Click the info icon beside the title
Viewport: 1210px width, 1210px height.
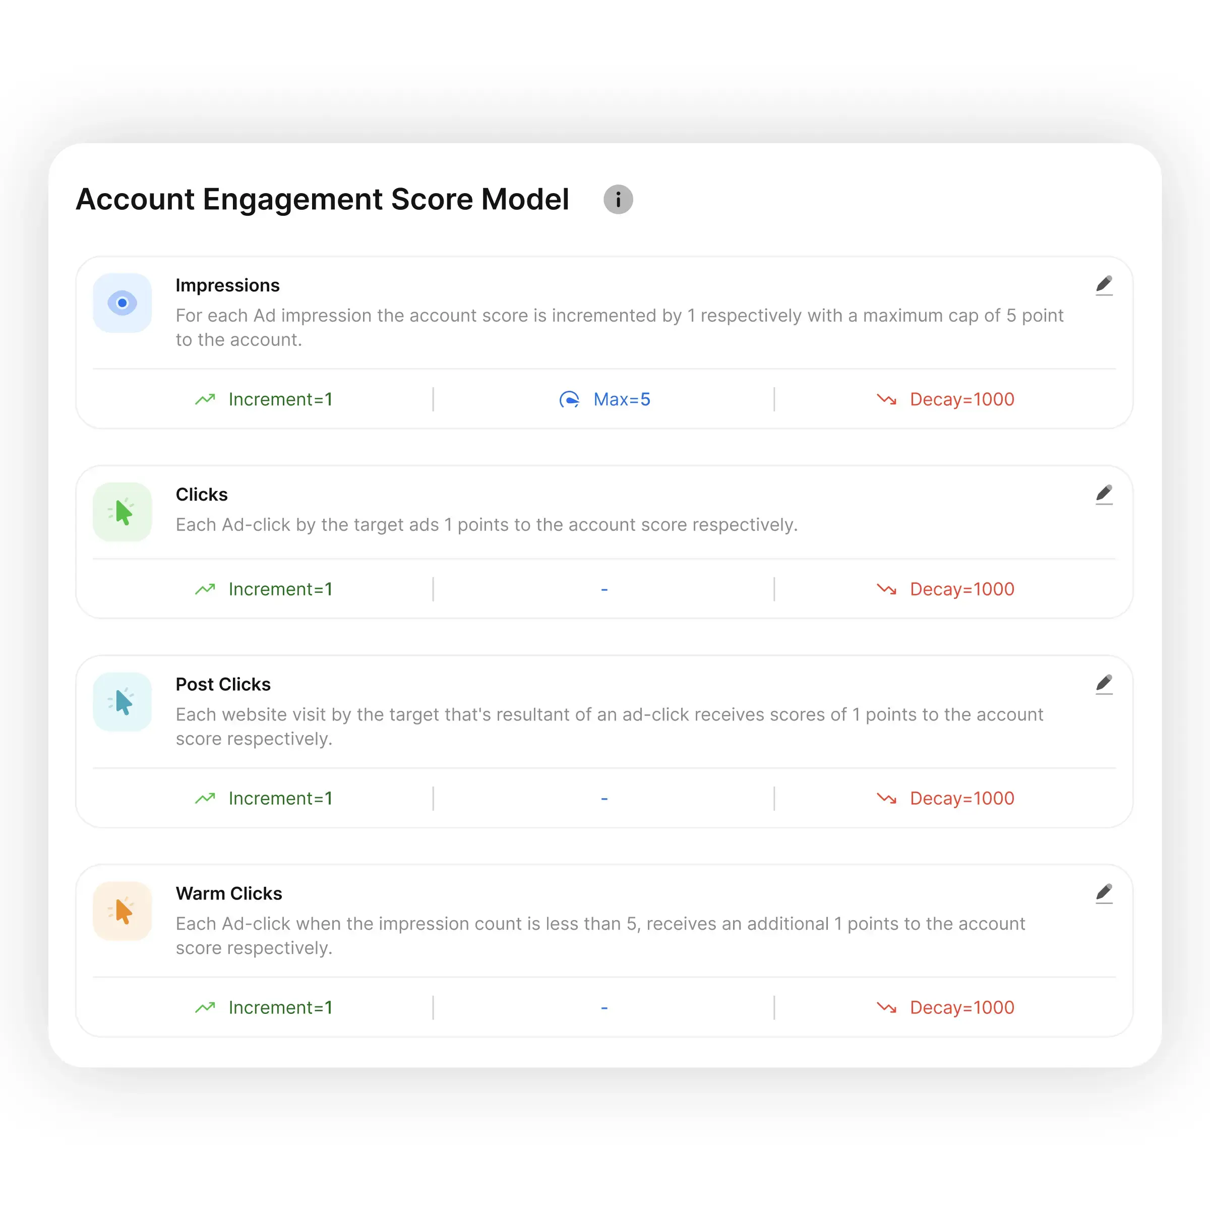[618, 199]
